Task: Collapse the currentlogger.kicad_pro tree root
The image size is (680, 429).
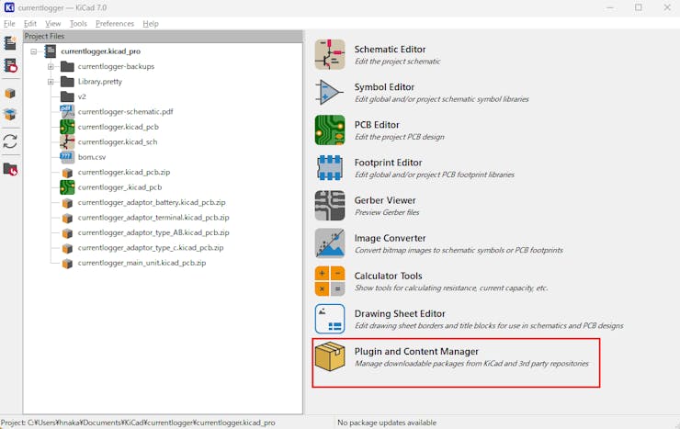Action: point(33,51)
